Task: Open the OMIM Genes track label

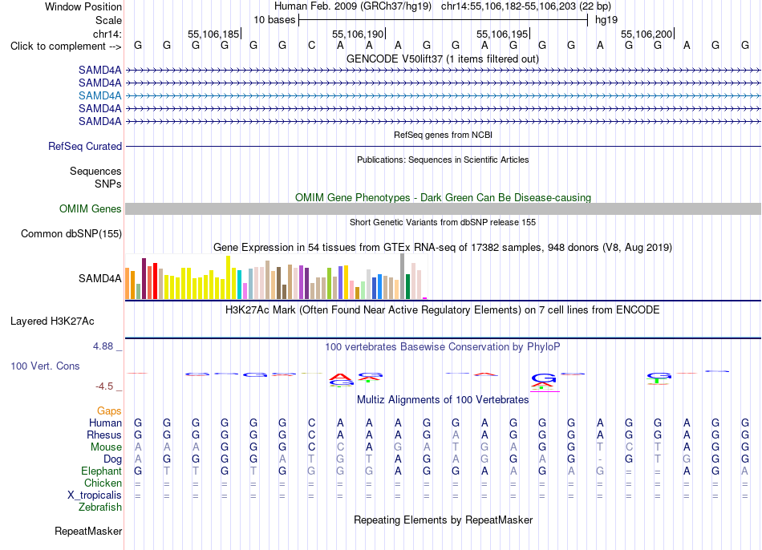Action: (x=91, y=209)
